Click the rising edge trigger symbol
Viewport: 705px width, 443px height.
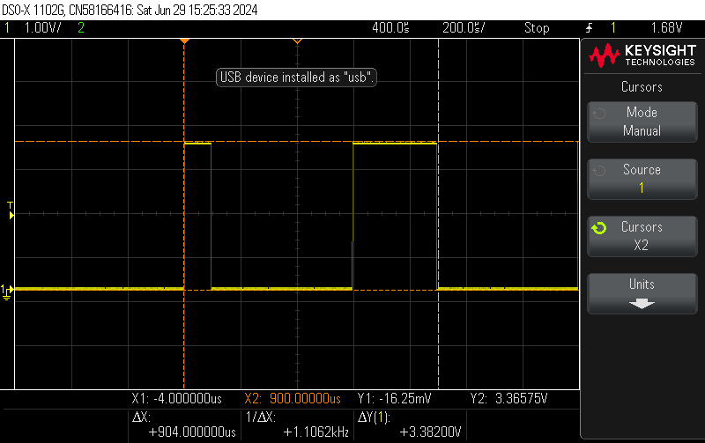tap(589, 28)
